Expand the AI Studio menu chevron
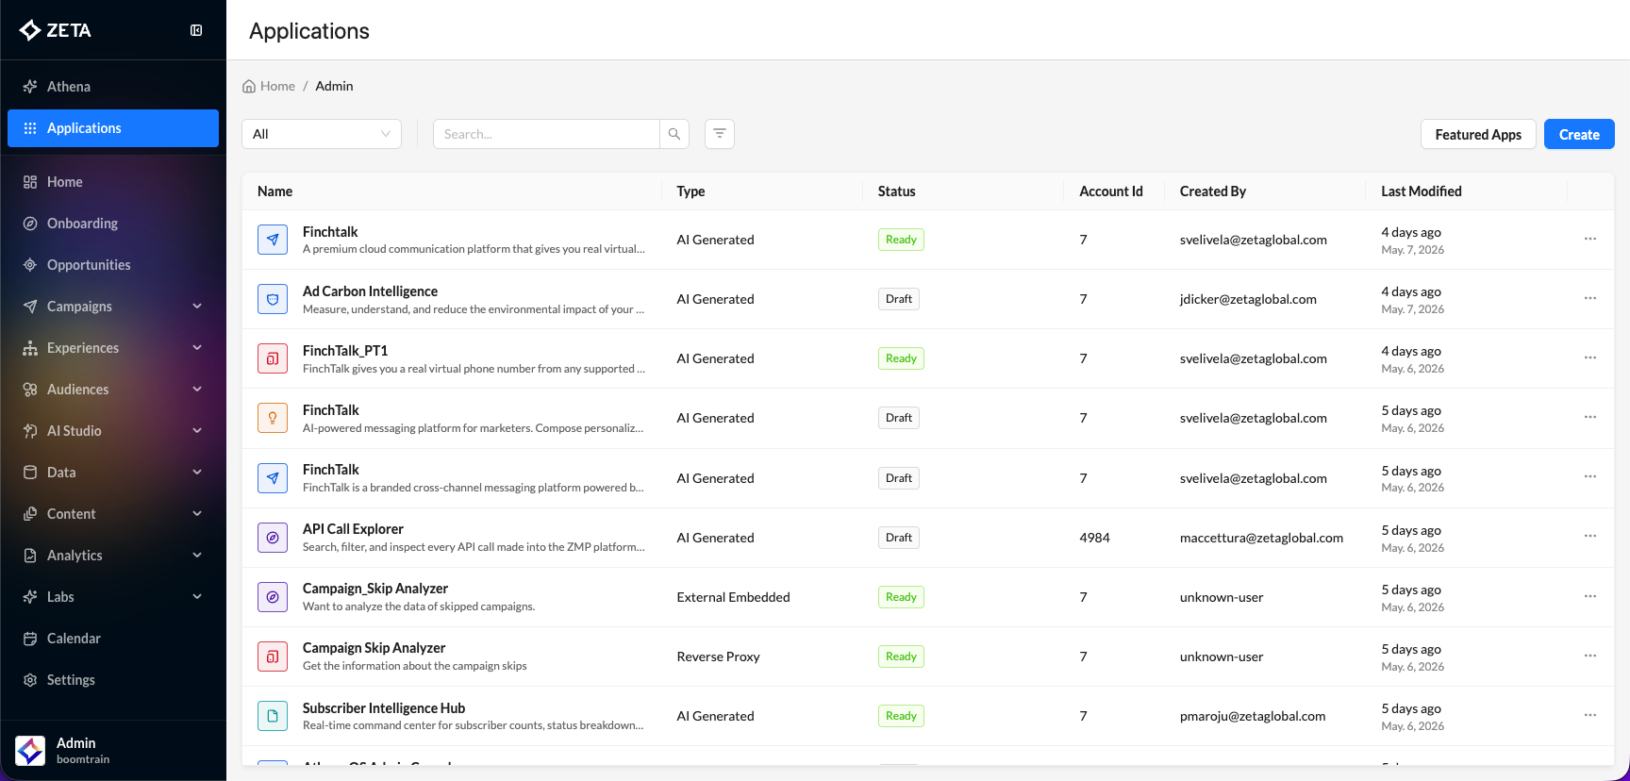The width and height of the screenshot is (1630, 781). (x=197, y=431)
